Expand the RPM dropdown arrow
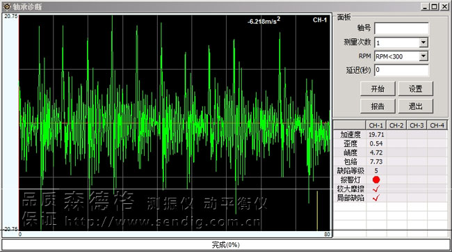452x252 pixels. coord(423,56)
